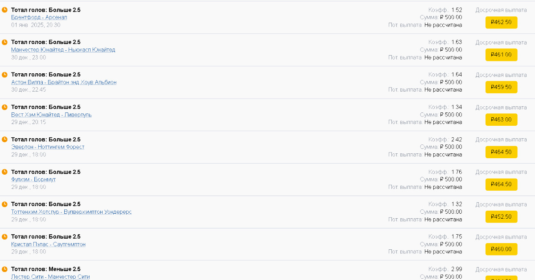This screenshot has height=280, width=535.
Task: Click the ₽461.00 early payout button
Action: pos(502,55)
